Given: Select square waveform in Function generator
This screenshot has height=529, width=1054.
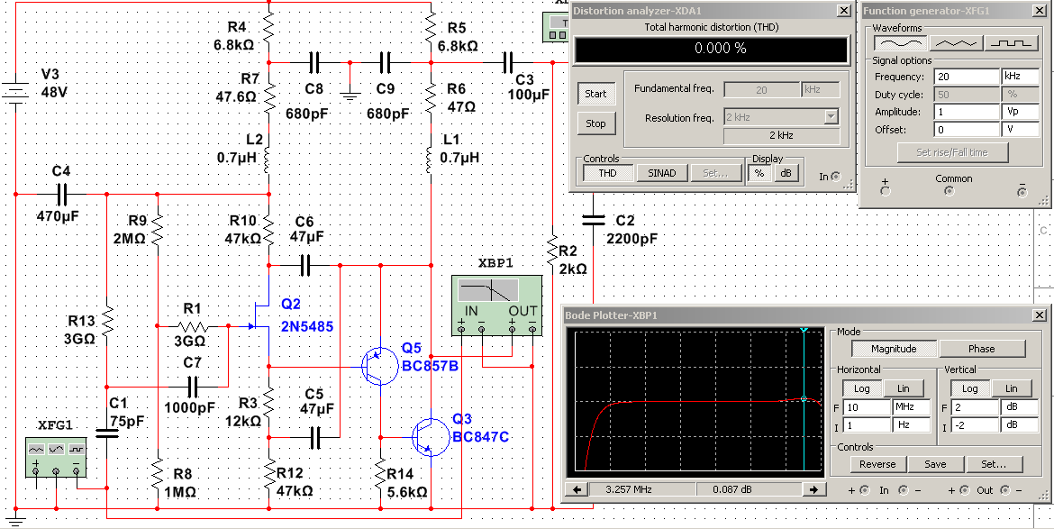Looking at the screenshot, I should tap(1011, 42).
